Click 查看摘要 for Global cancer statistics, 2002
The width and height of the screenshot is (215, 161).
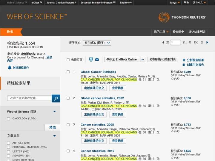(118, 114)
